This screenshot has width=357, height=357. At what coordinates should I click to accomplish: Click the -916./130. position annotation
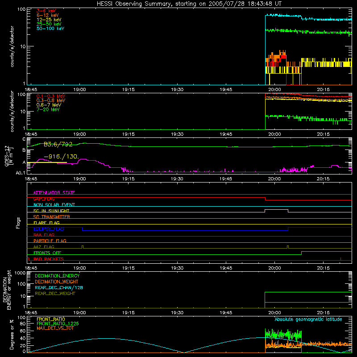61,157
